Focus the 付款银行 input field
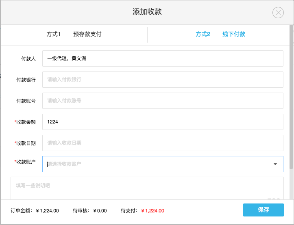This screenshot has height=225, width=294. (x=163, y=80)
